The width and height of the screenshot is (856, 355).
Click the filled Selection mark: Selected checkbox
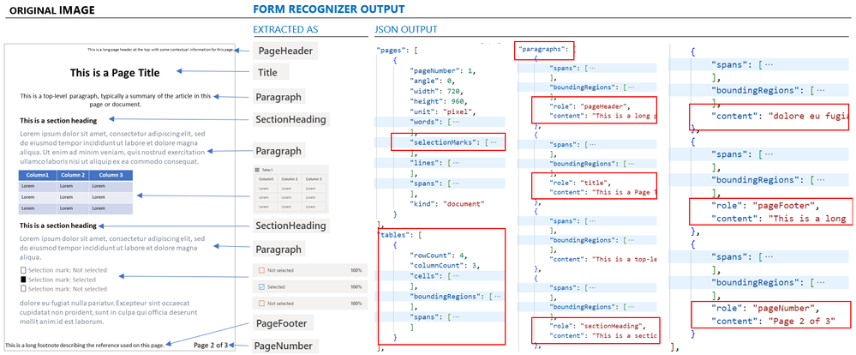point(23,280)
